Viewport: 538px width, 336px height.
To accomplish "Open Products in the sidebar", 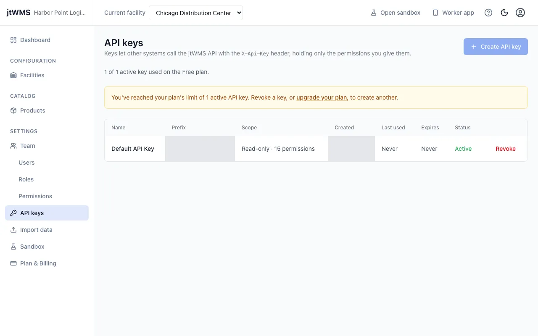I will (x=47, y=110).
